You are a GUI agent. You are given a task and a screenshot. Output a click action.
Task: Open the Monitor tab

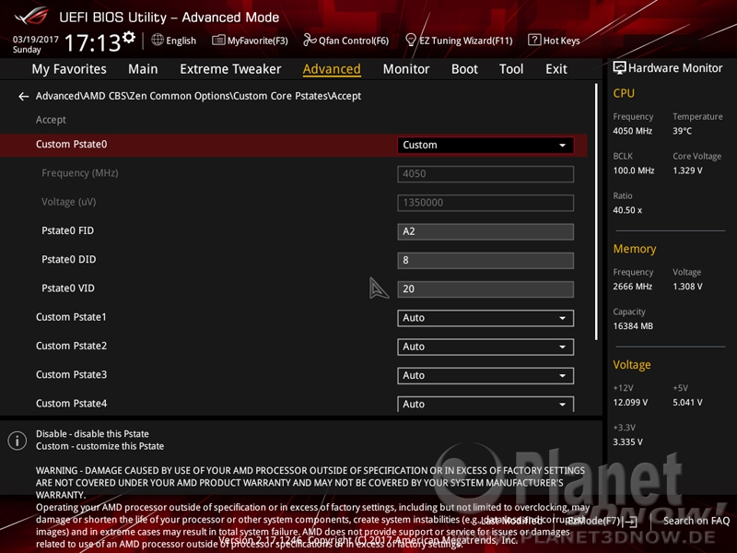pos(406,69)
